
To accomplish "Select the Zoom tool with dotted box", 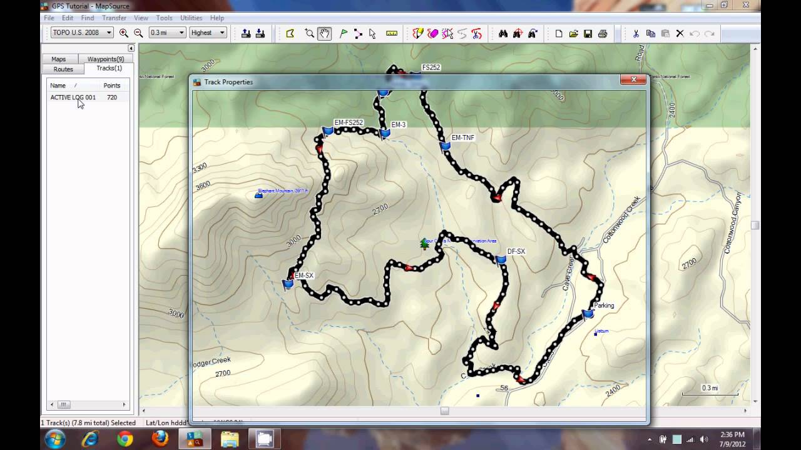I will point(309,33).
